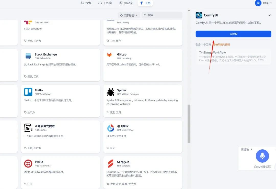Click the Trello description text
The width and height of the screenshot is (276, 189).
pos(48,100)
